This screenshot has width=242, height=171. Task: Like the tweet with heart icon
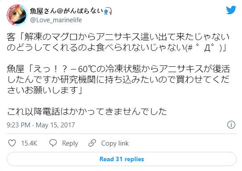click(12, 143)
